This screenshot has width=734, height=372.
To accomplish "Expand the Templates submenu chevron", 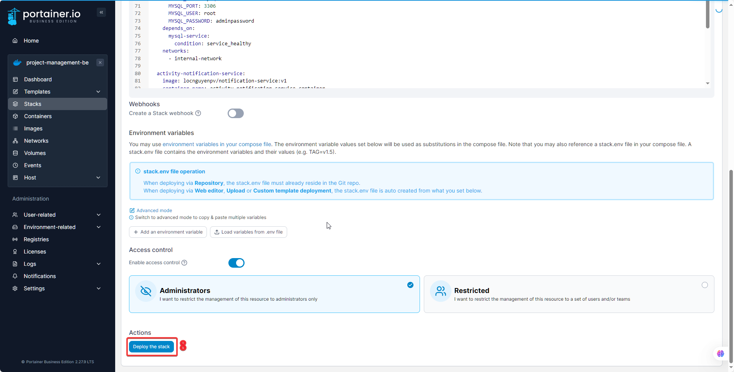I will pos(98,92).
